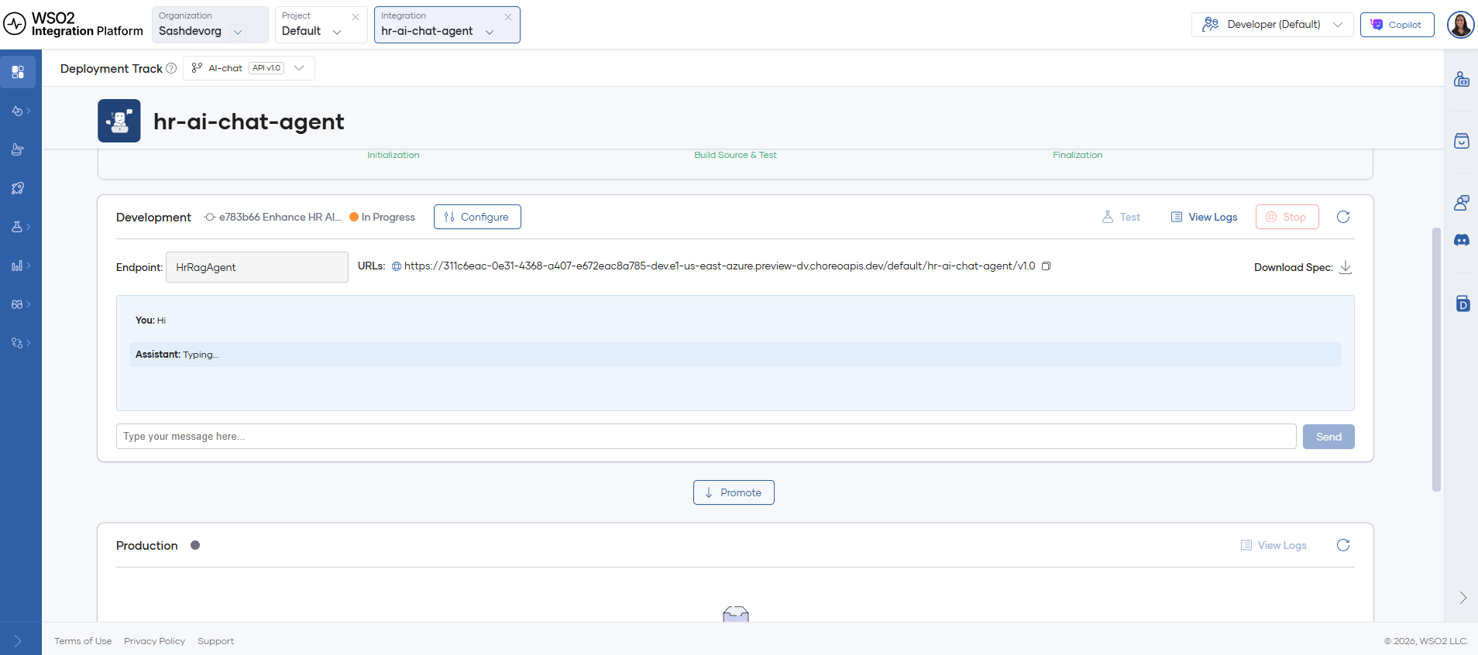1478x655 pixels.
Task: Open Copilot
Action: point(1397,25)
